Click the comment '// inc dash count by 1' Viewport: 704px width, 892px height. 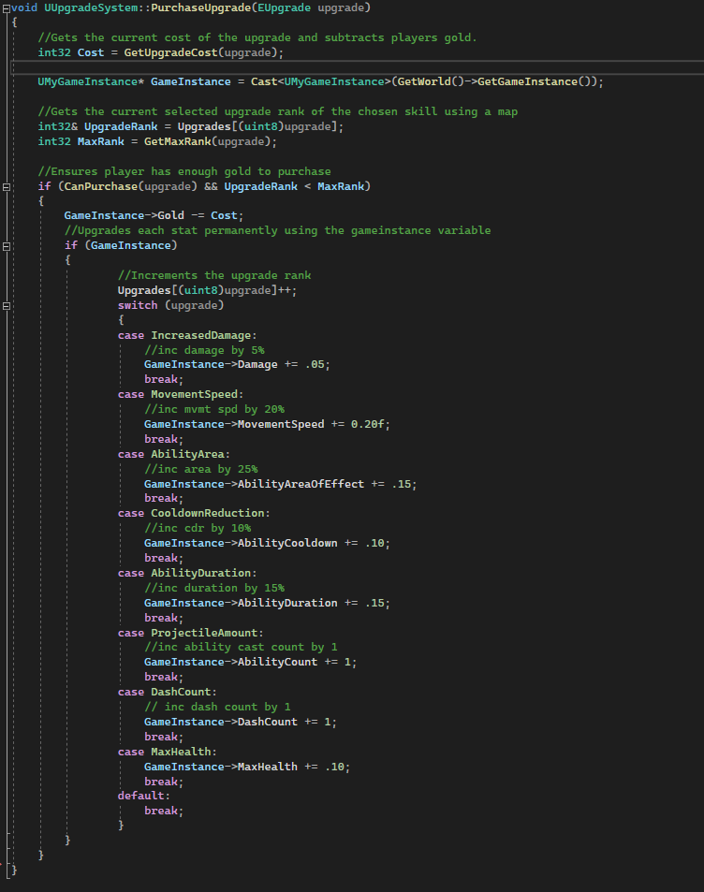(x=217, y=707)
